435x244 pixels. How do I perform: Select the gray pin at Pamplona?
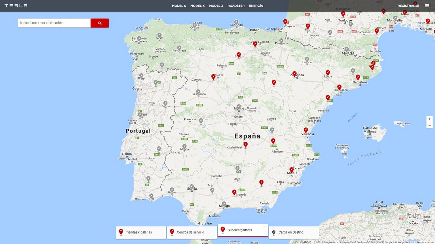(281, 41)
